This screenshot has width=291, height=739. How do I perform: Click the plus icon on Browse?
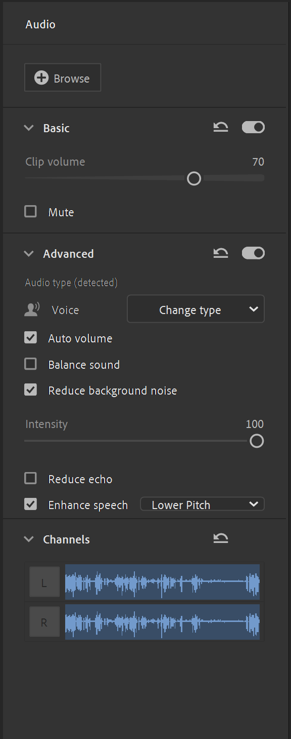click(x=41, y=78)
